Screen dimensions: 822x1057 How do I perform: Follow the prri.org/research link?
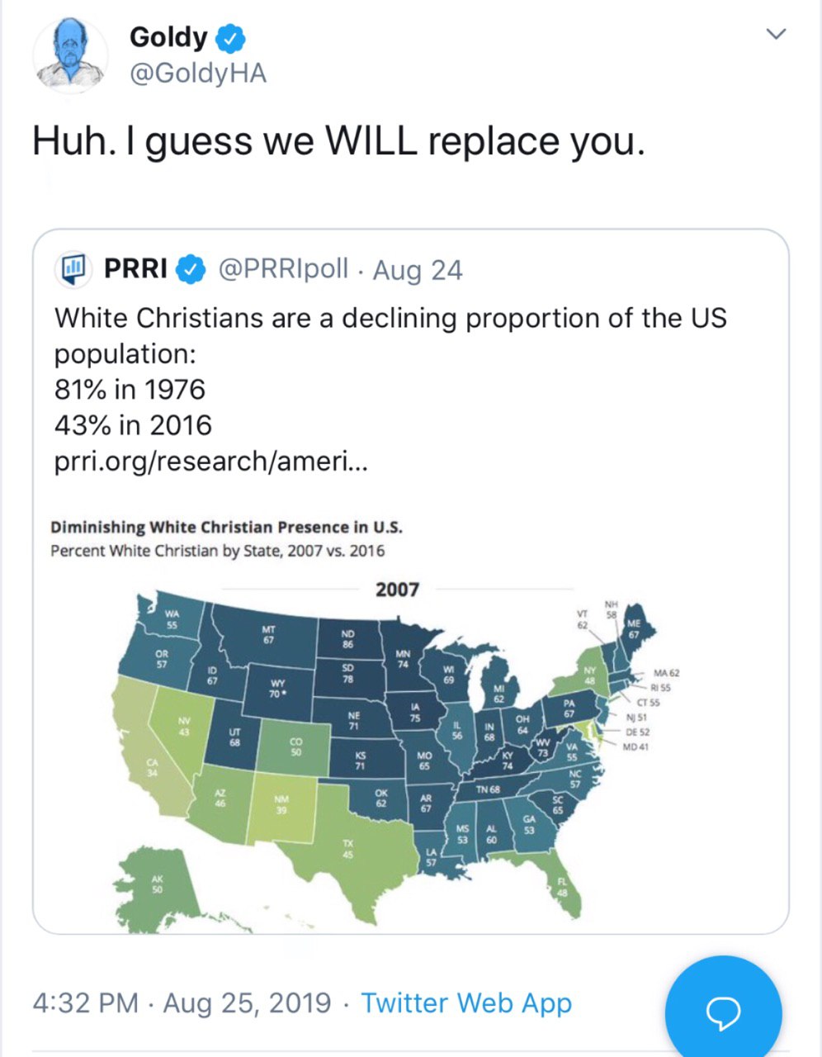[x=210, y=461]
